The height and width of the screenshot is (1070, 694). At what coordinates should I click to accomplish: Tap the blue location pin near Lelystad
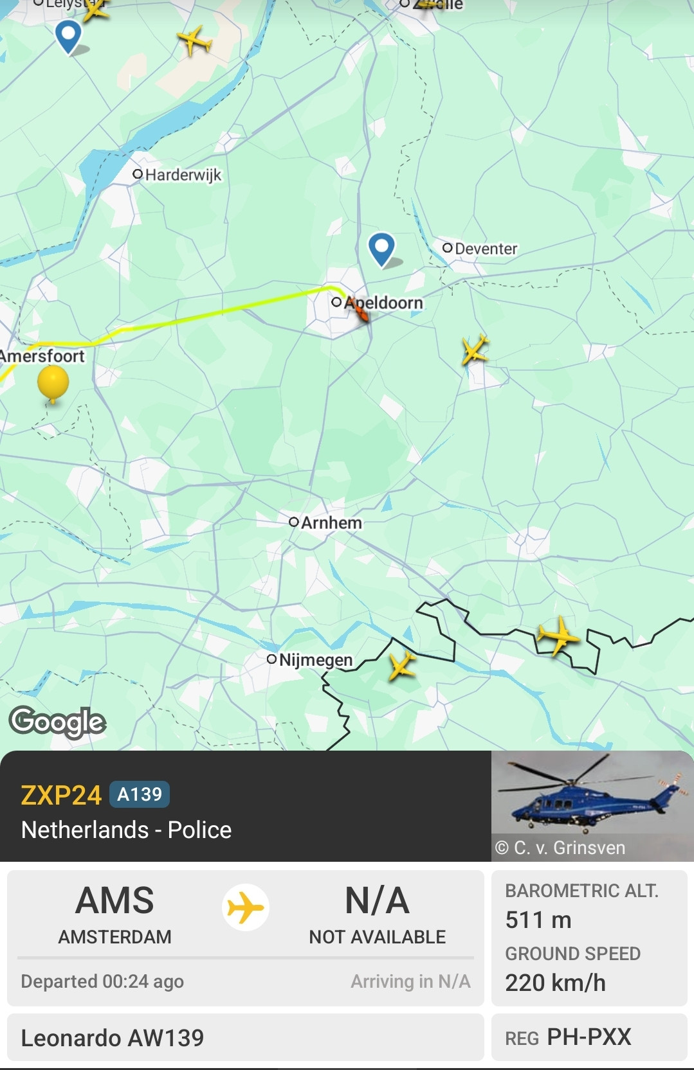[68, 37]
